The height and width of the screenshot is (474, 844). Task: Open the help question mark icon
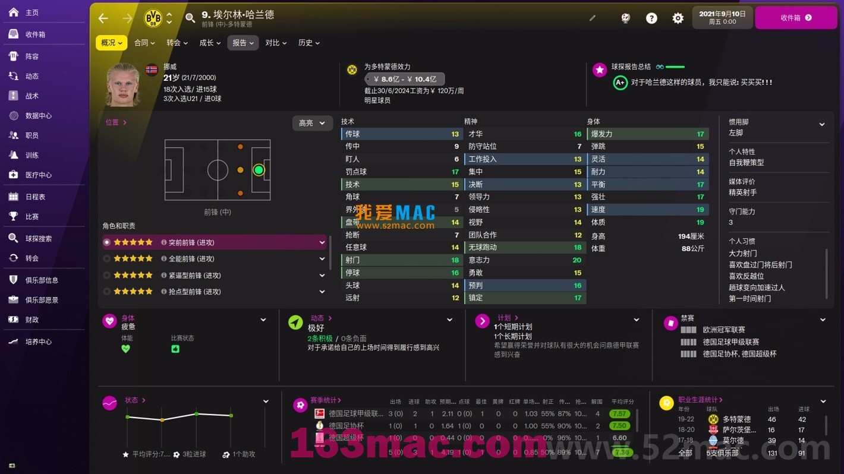pyautogui.click(x=651, y=18)
